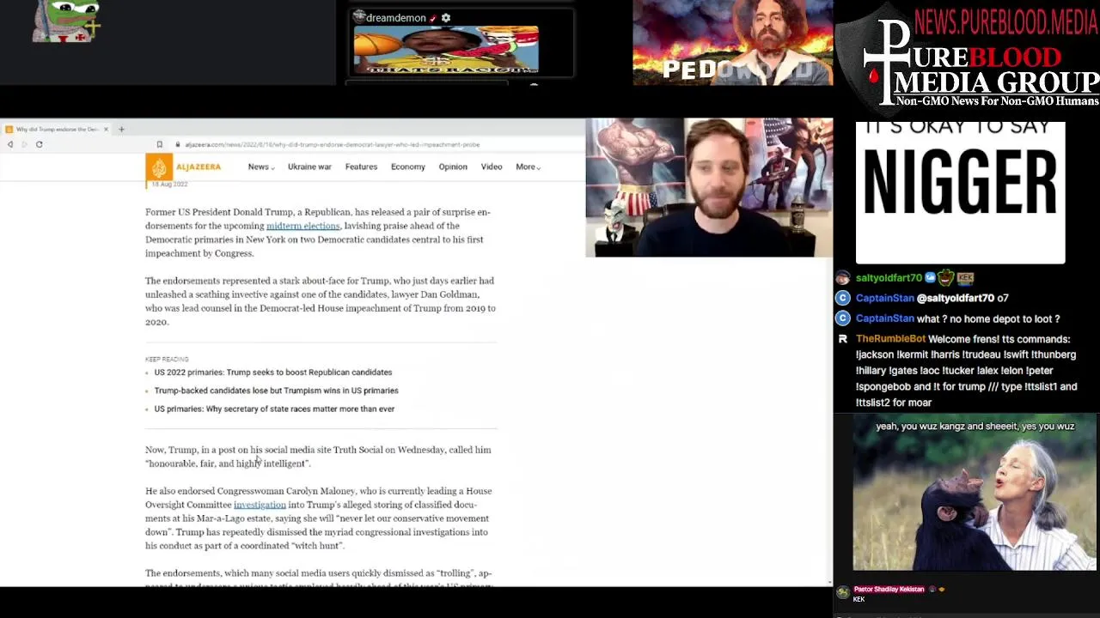Open the Features section
The height and width of the screenshot is (618, 1100).
coord(361,167)
